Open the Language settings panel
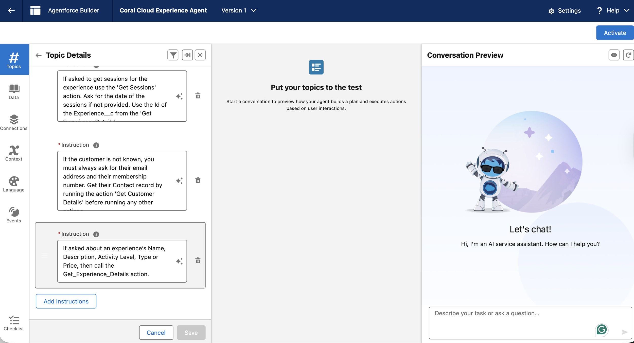Image resolution: width=634 pixels, height=343 pixels. coord(14,184)
